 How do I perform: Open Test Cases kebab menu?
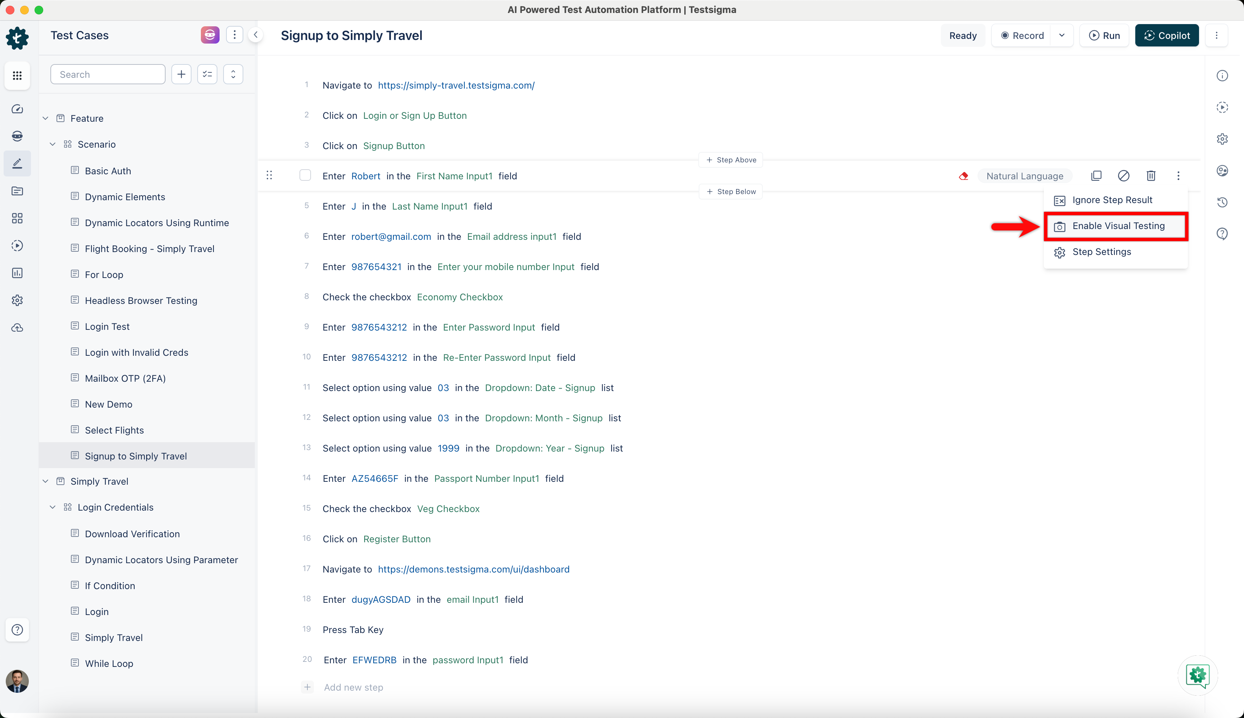click(x=235, y=35)
